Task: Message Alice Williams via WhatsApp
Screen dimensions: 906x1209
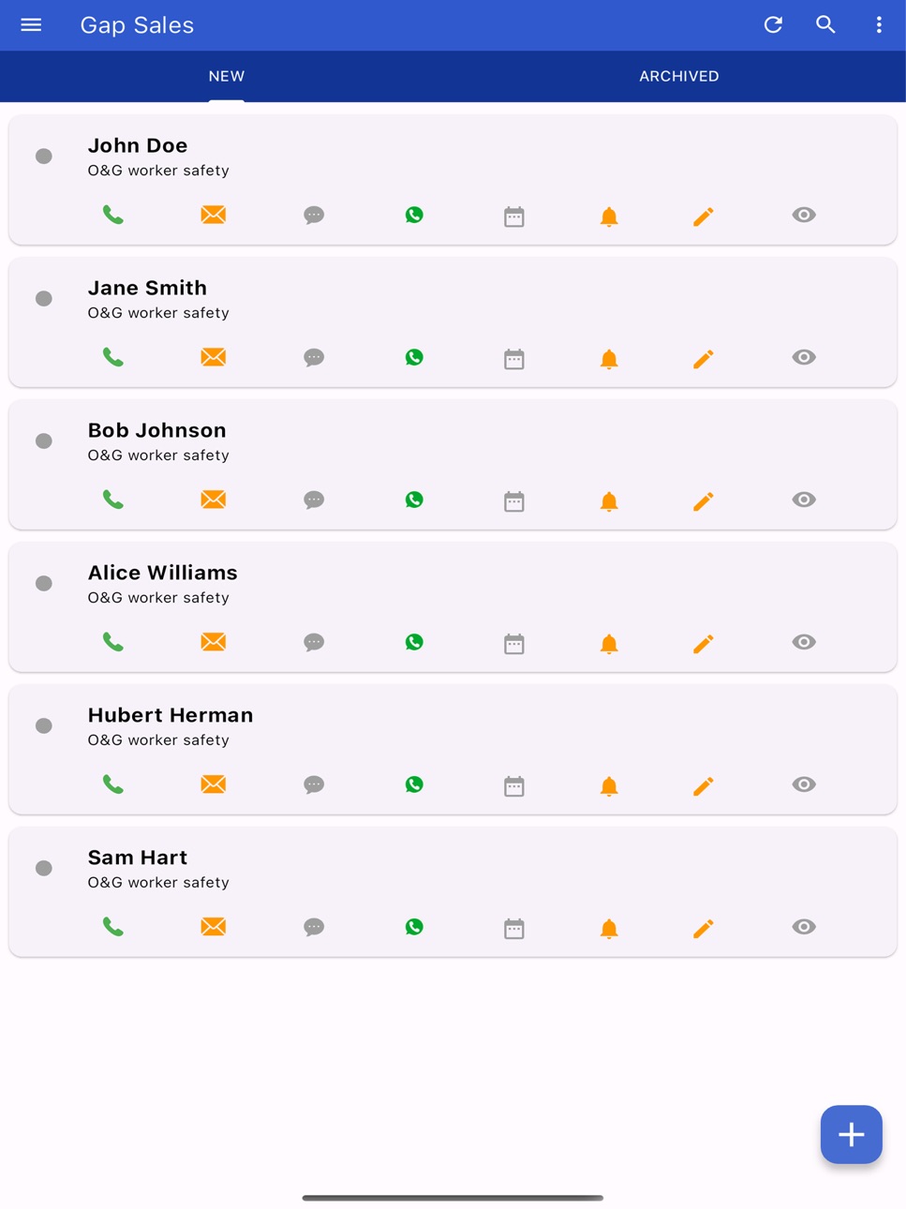Action: pos(414,642)
